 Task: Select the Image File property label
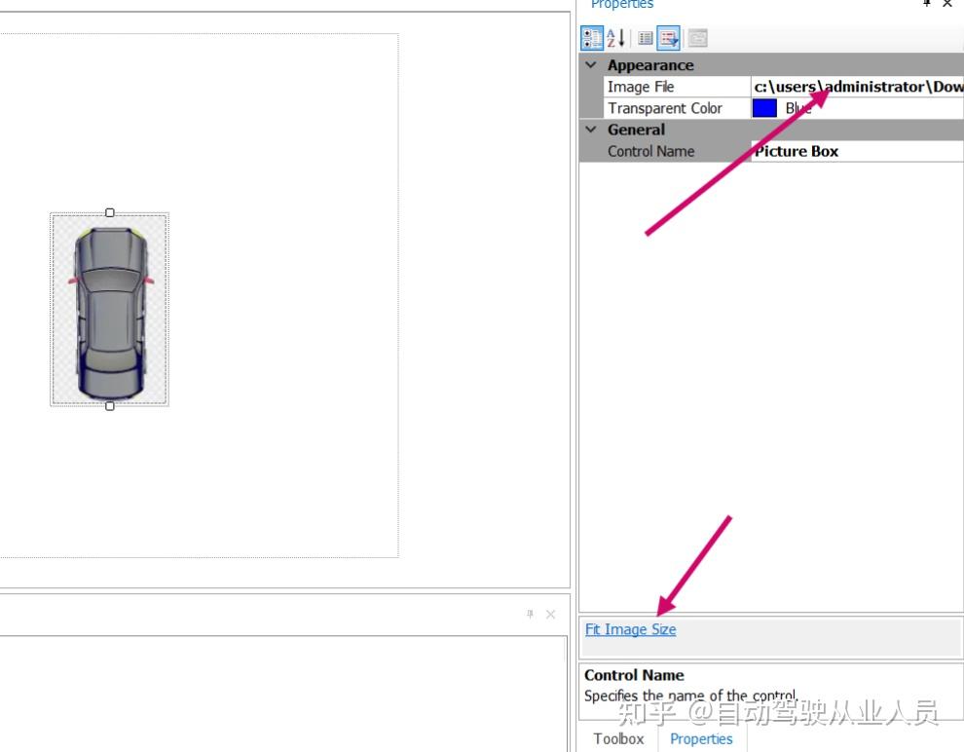641,87
